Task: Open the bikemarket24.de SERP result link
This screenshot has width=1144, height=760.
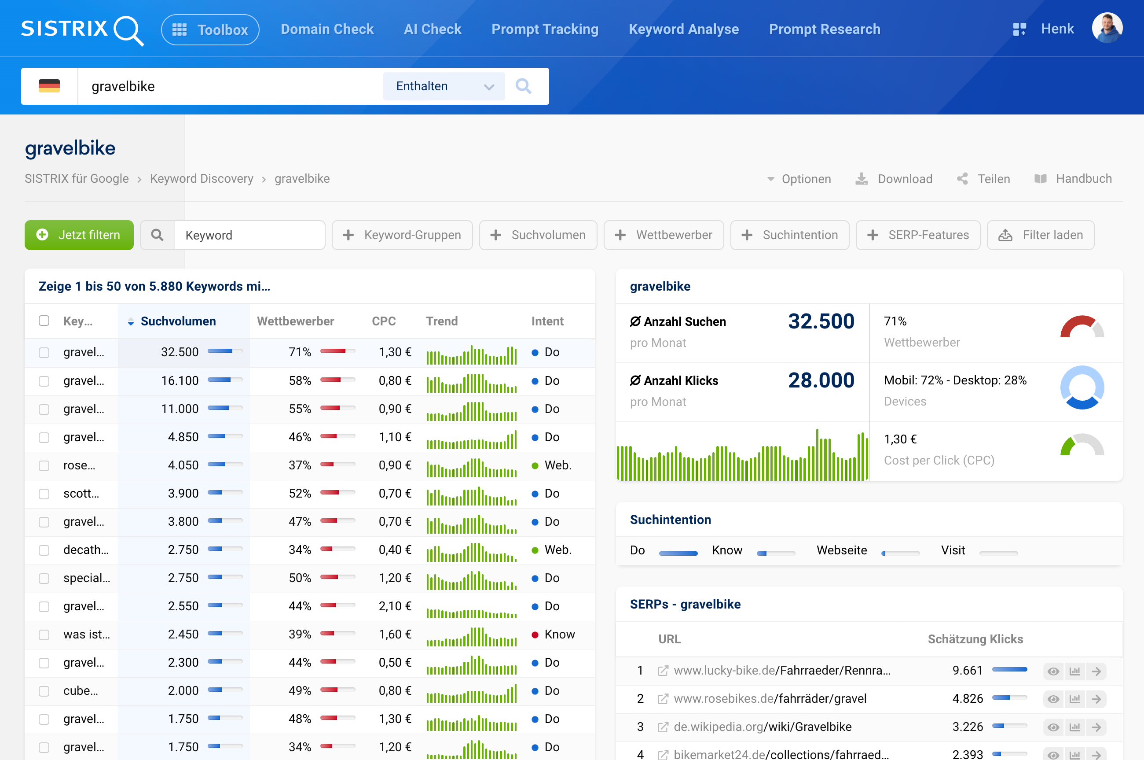Action: point(781,754)
